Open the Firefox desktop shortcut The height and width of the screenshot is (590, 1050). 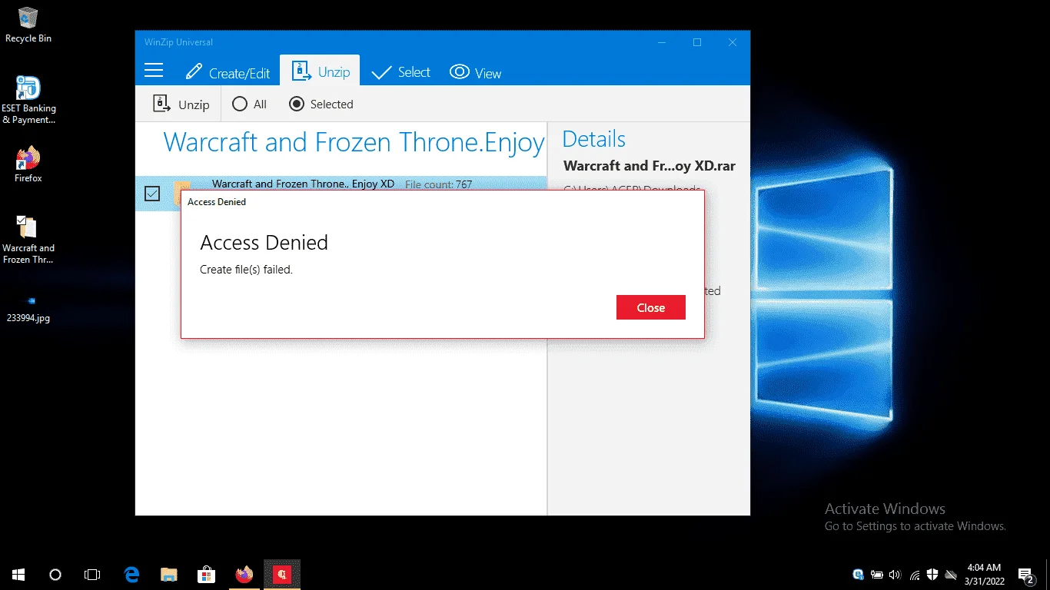[28, 164]
